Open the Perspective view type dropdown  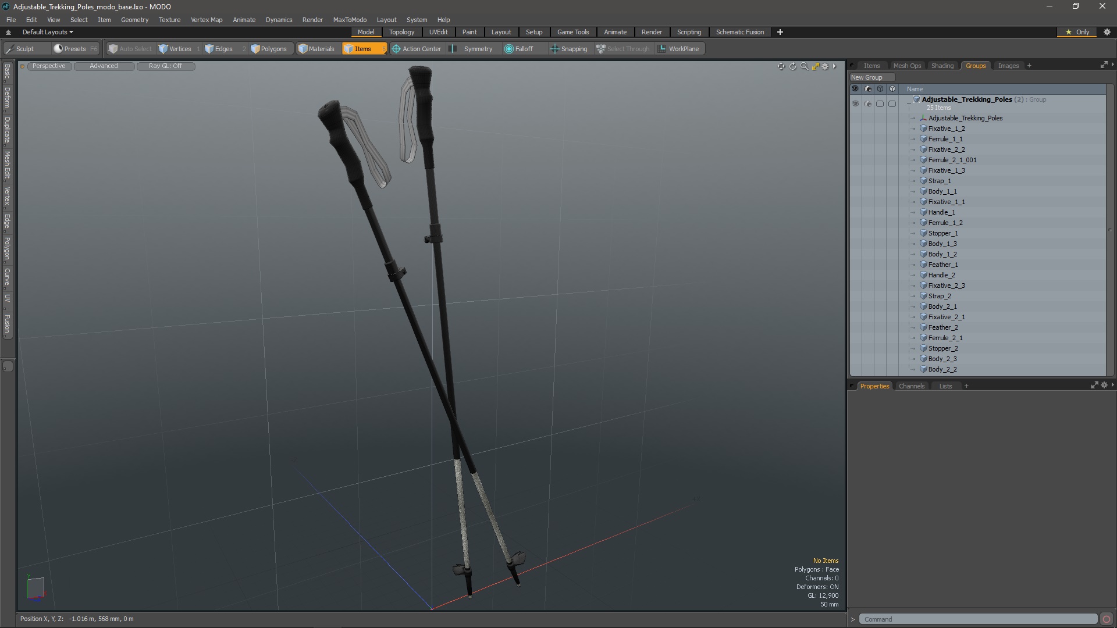(49, 66)
